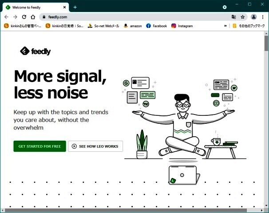The image size is (269, 213).
Task: Click the Google G icon in illustration
Action: (x=126, y=83)
